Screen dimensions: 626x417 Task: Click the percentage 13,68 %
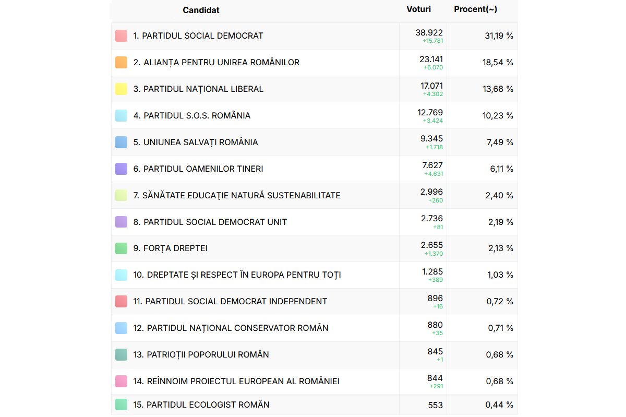[498, 89]
